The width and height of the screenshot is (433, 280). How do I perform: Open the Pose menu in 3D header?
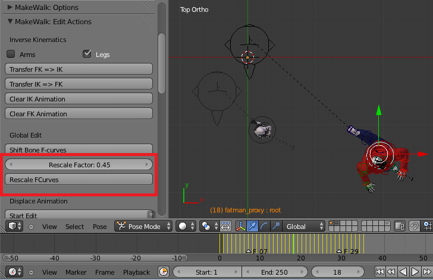coord(99,226)
